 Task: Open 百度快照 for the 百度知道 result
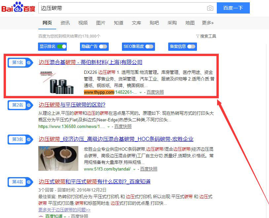click(79, 216)
